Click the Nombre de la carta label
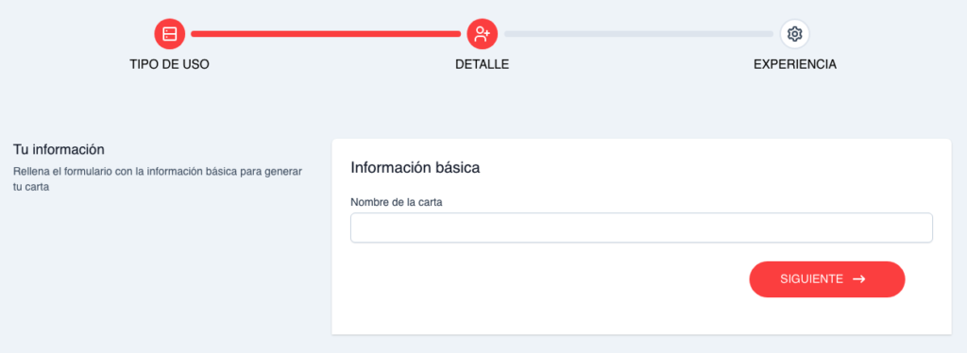 pyautogui.click(x=397, y=202)
